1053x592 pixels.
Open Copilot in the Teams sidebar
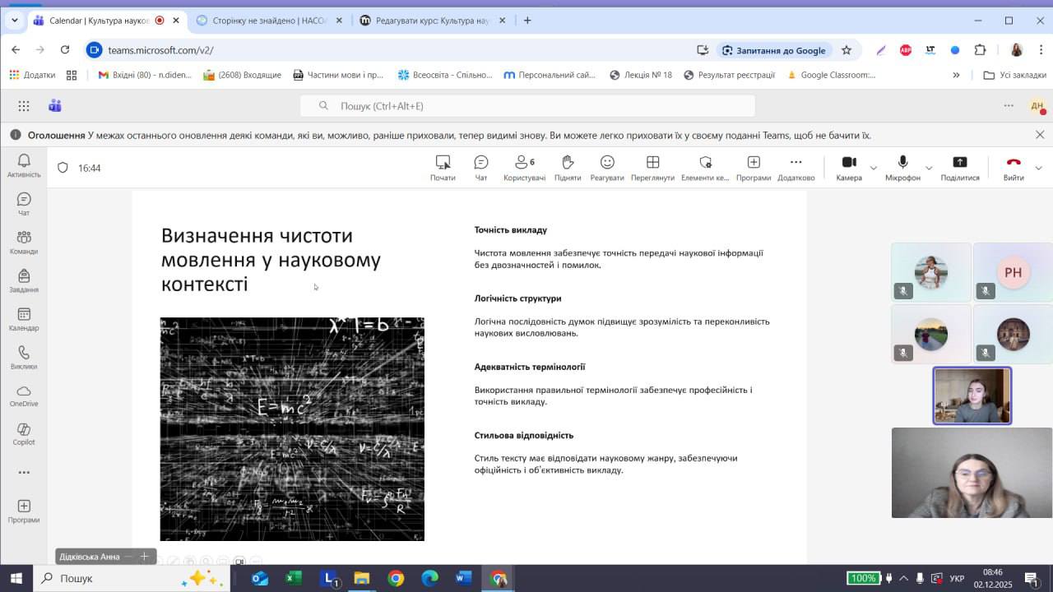24,434
